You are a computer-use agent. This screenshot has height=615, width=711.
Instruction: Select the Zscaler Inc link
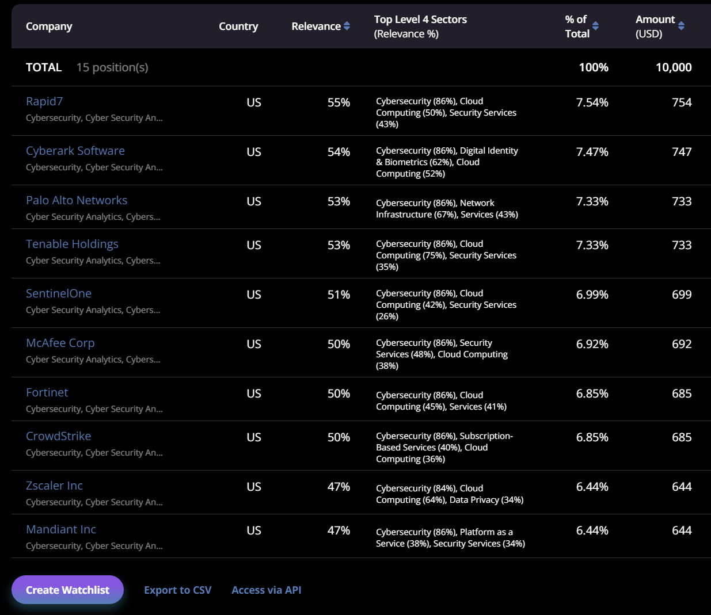[55, 486]
